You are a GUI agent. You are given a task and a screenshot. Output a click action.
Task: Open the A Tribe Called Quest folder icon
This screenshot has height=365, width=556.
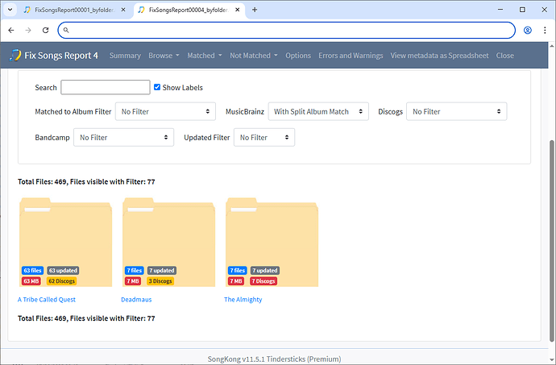(65, 242)
